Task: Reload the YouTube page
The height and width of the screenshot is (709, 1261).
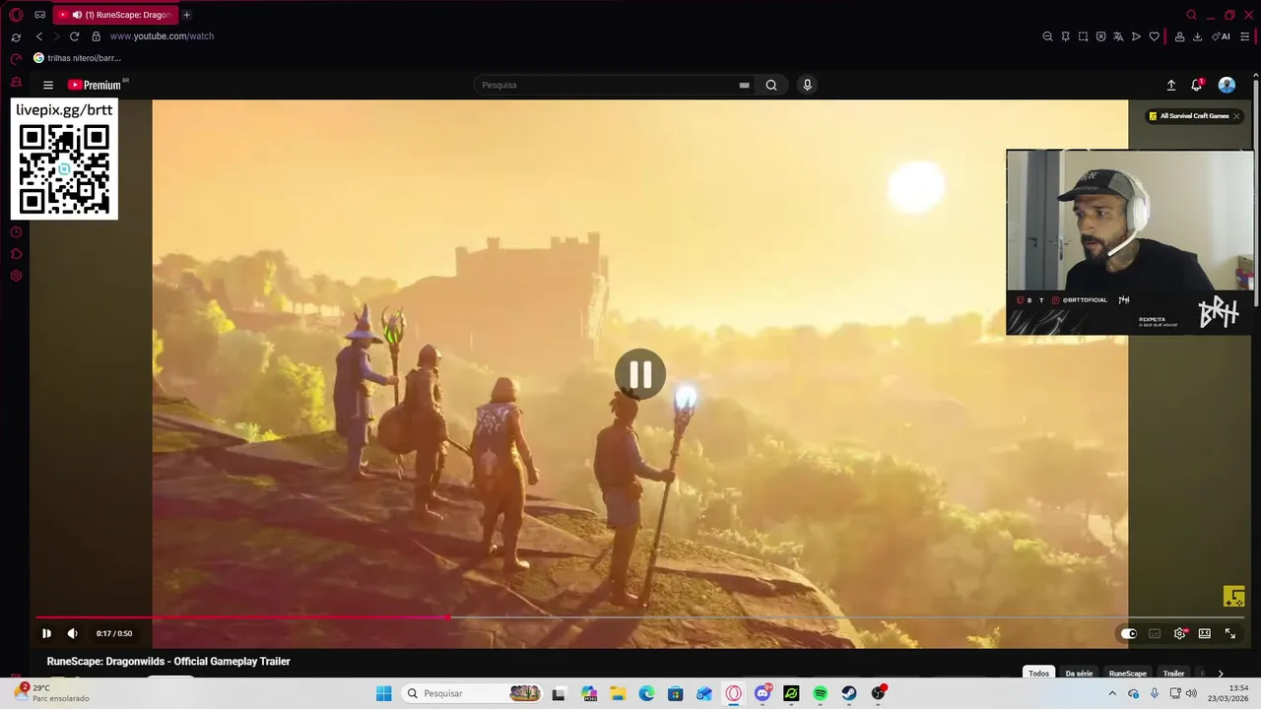Action: pyautogui.click(x=74, y=36)
